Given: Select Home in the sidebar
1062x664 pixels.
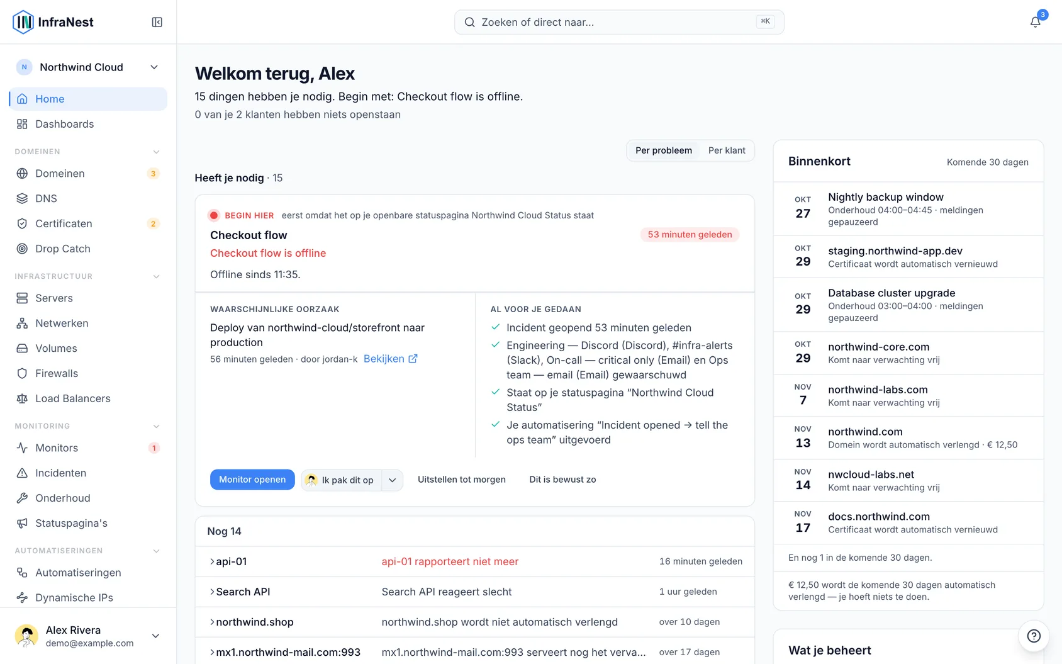Looking at the screenshot, I should tap(88, 99).
